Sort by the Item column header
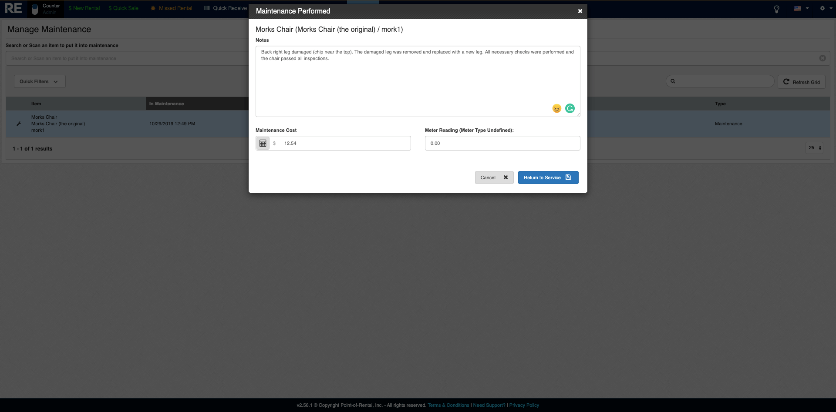 tap(36, 104)
